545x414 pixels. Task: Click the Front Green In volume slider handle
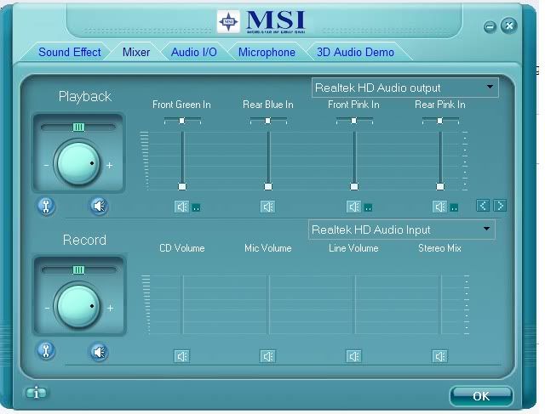coord(182,187)
